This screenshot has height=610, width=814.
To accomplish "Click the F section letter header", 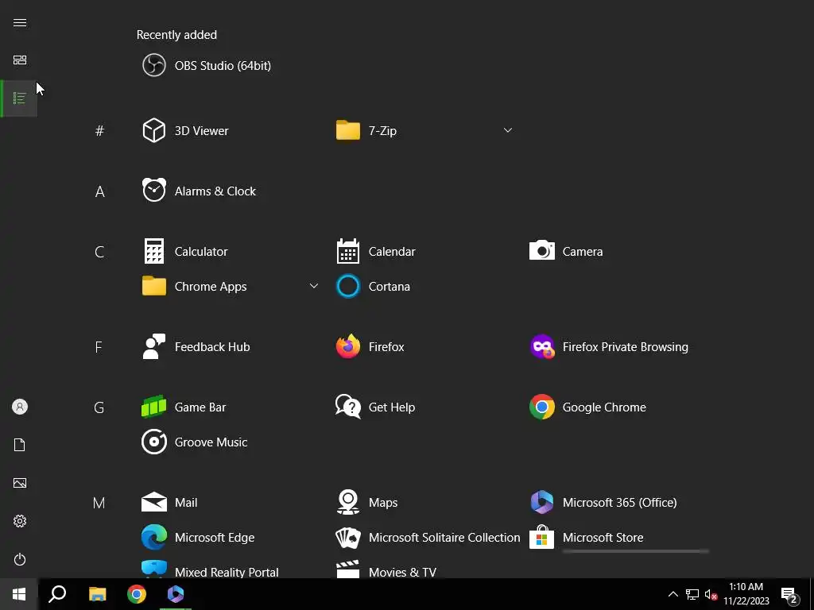I will click(99, 347).
